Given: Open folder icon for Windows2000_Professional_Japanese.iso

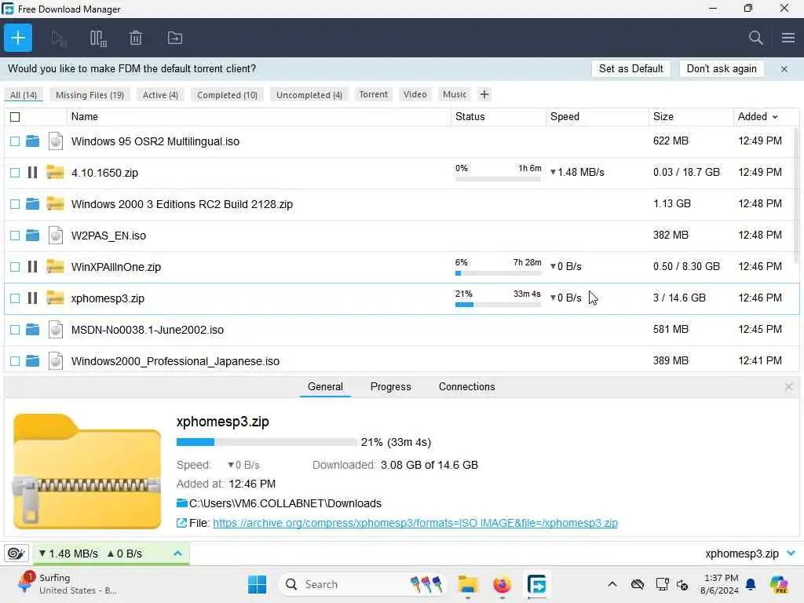Looking at the screenshot, I should pyautogui.click(x=32, y=361).
